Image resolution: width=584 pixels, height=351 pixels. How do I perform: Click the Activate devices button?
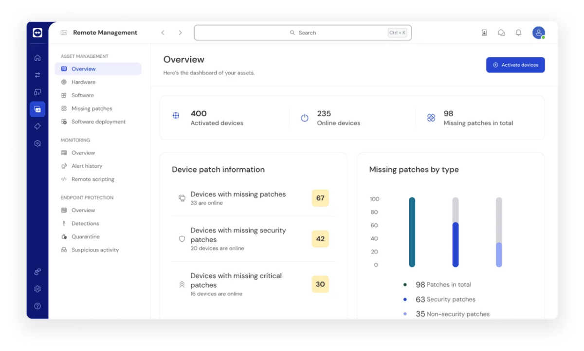(x=515, y=65)
